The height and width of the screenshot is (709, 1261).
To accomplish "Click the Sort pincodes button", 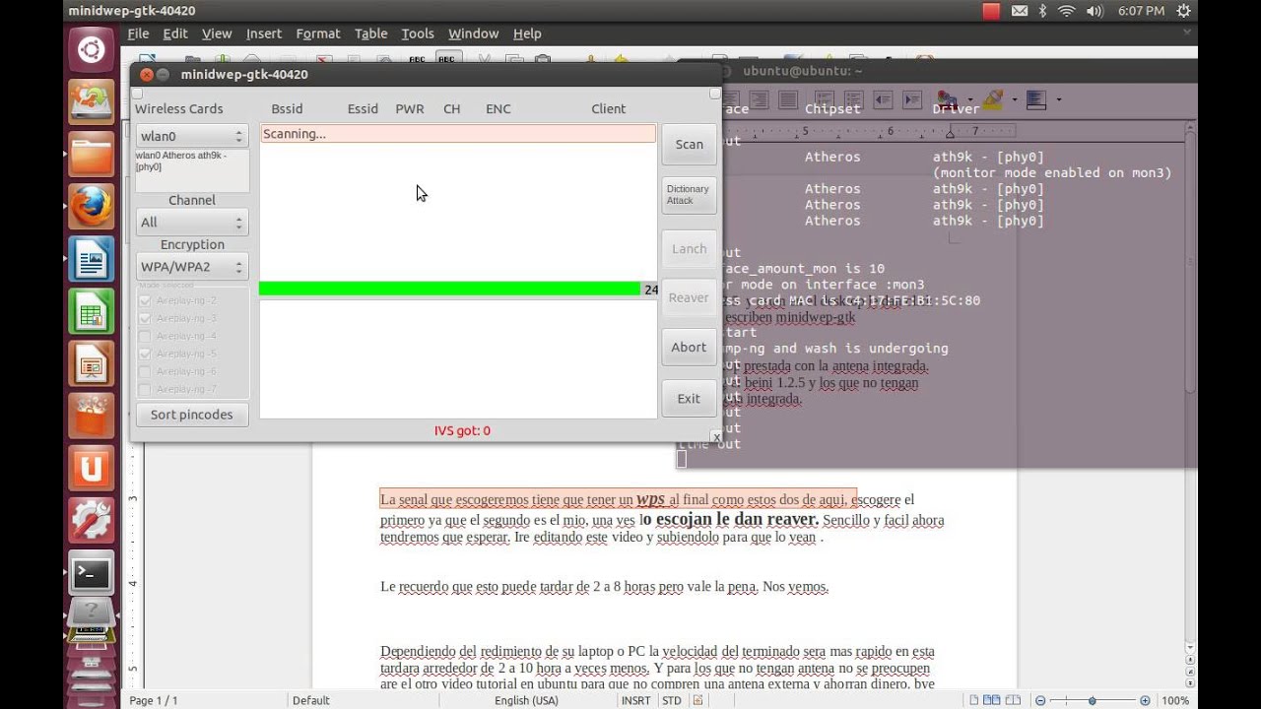I will 192,415.
